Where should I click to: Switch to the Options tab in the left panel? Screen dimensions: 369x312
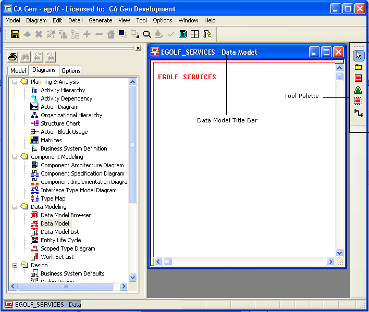[x=71, y=71]
